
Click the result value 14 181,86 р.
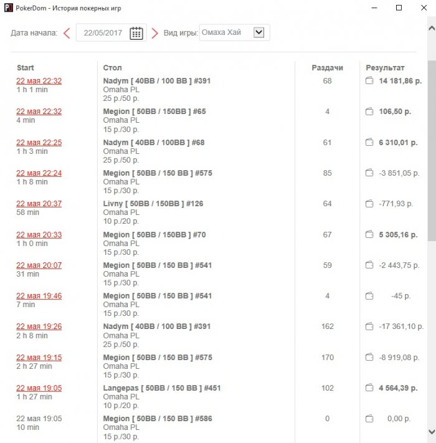pos(400,81)
